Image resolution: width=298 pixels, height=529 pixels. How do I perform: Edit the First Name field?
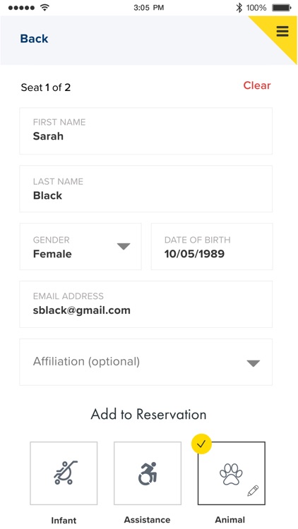tap(146, 131)
